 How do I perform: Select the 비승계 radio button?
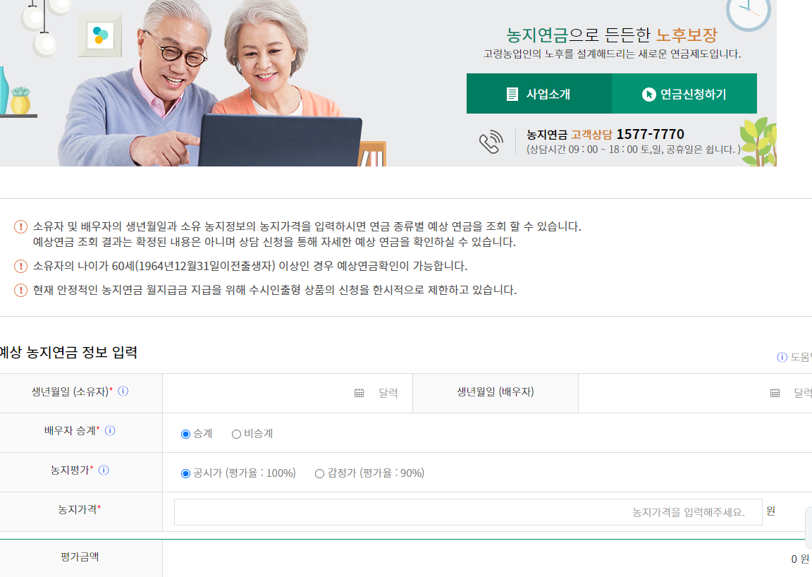click(237, 433)
